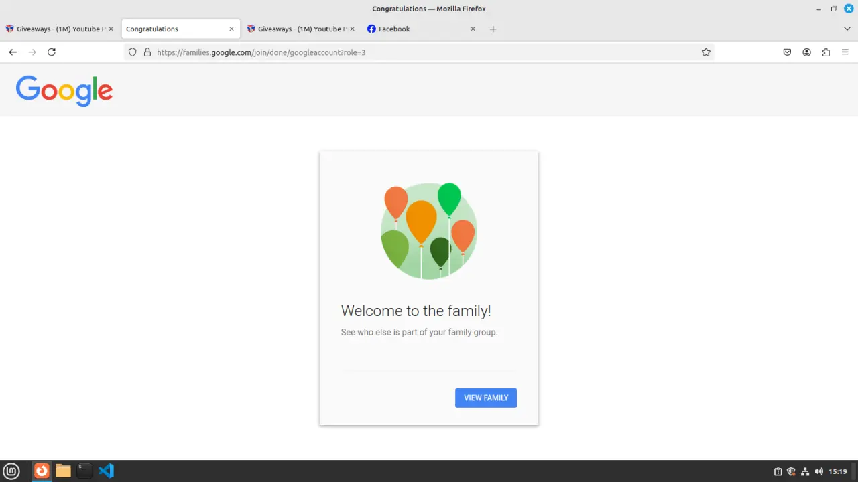858x482 pixels.
Task: Bookmark this page with the star icon
Action: pos(706,52)
